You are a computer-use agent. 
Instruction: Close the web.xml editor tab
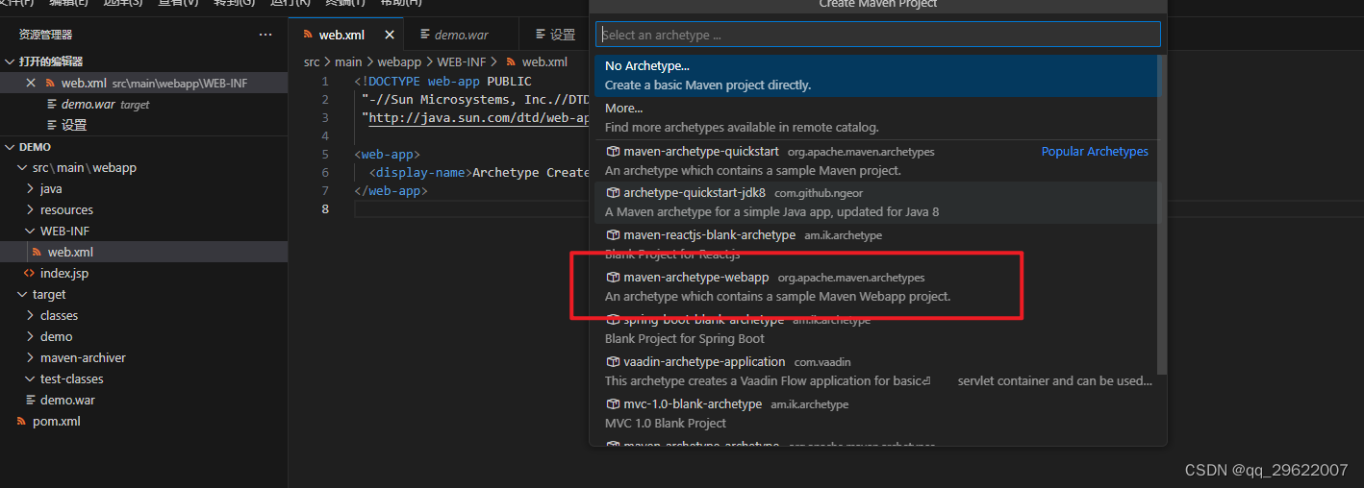coord(390,35)
